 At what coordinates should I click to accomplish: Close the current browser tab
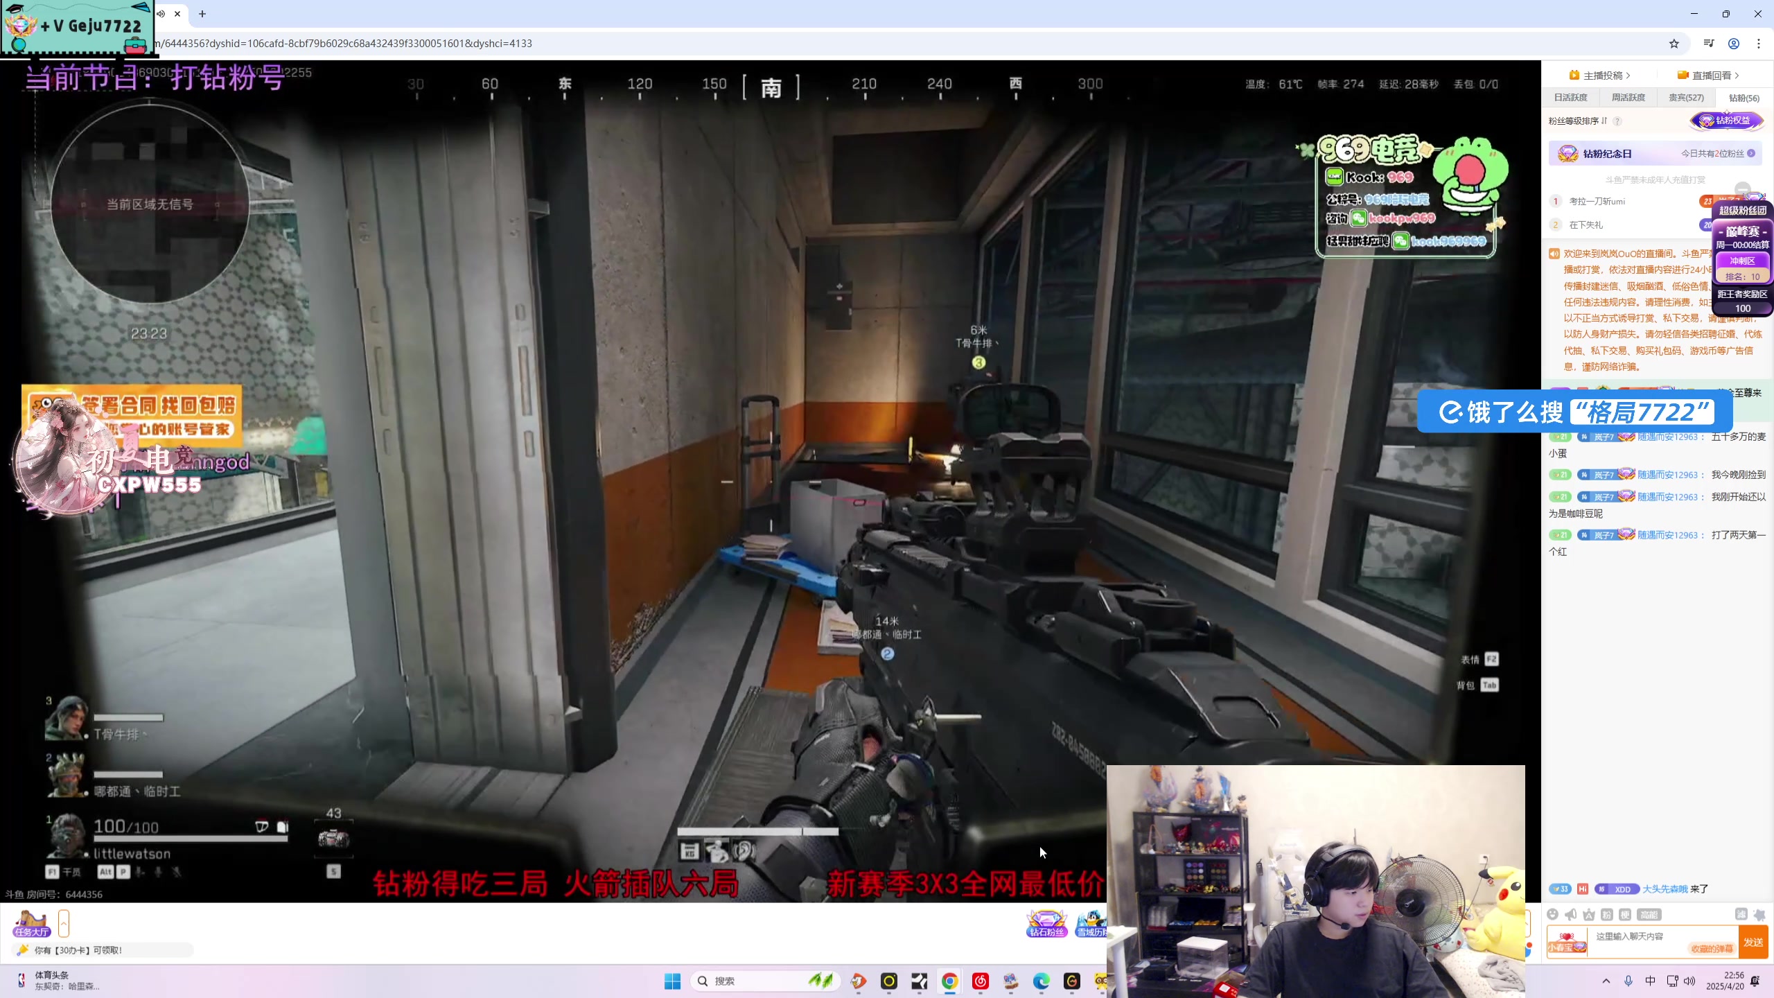(177, 14)
